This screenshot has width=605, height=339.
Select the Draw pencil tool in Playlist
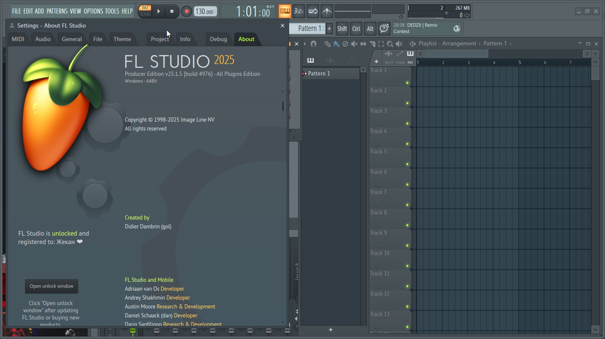click(327, 44)
